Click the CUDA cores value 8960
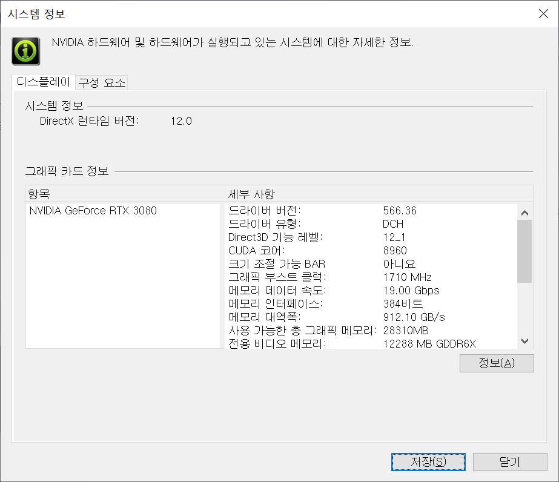 395,251
